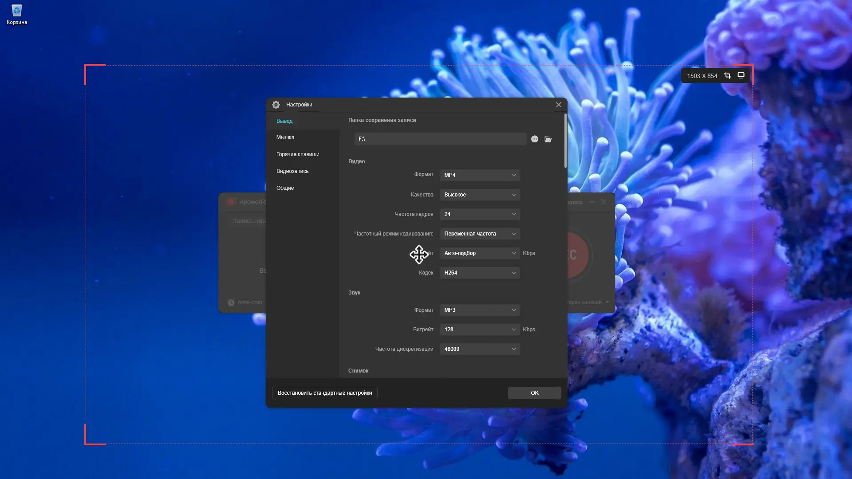Expand the Частота кадров dropdown
Image resolution: width=852 pixels, height=479 pixels.
pyautogui.click(x=480, y=214)
